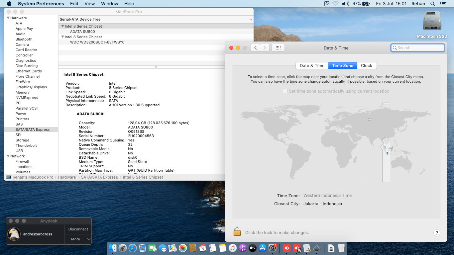Image resolution: width=454 pixels, height=255 pixels.
Task: Click System Preferences gear in the Dock
Action: point(273,248)
